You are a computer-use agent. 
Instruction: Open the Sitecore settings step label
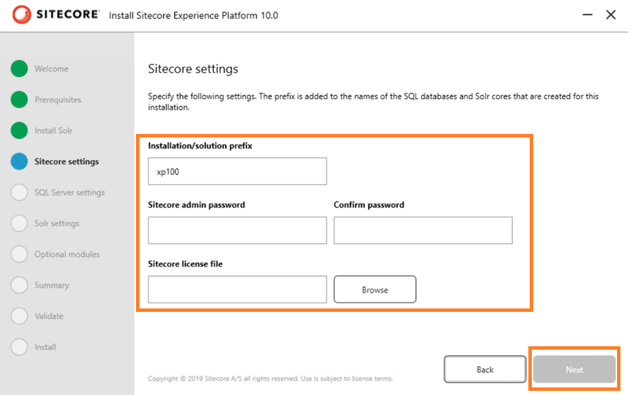click(x=67, y=161)
